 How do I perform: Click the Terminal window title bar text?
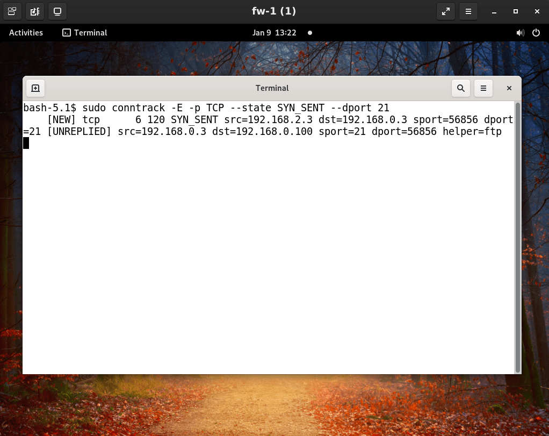click(272, 88)
